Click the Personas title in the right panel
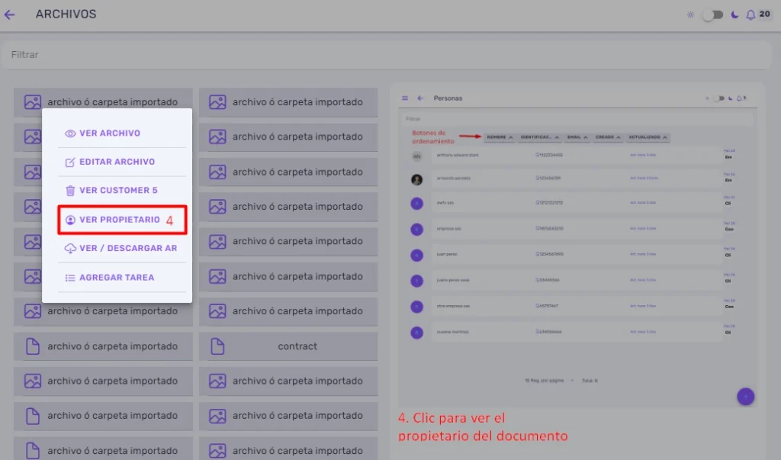This screenshot has width=781, height=460. pos(448,98)
